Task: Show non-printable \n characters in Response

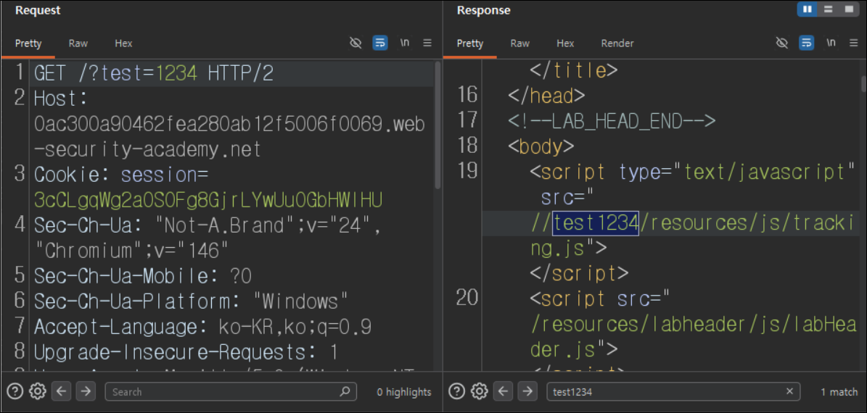Action: (x=831, y=43)
